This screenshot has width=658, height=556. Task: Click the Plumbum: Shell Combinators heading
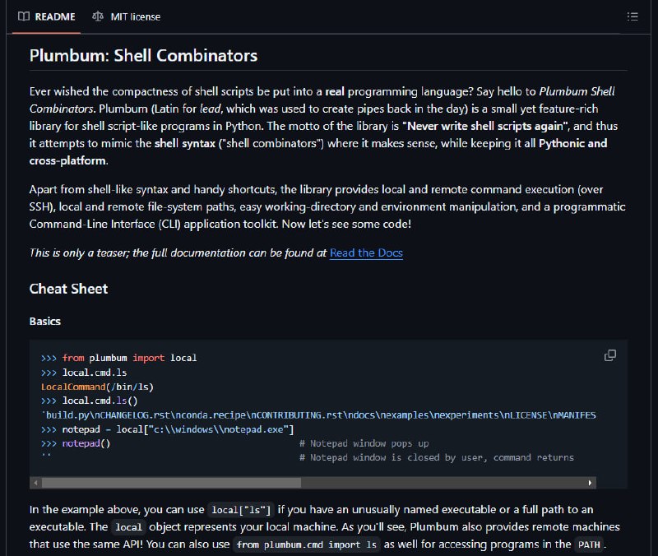click(143, 55)
